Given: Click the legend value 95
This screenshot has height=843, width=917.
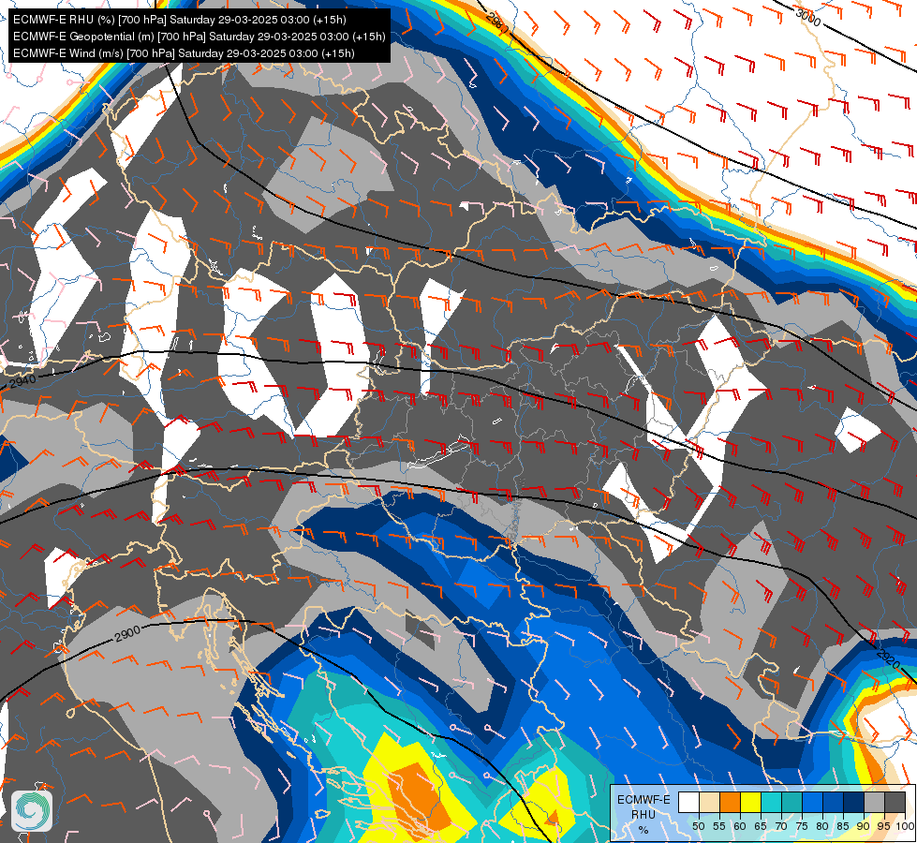Looking at the screenshot, I should 884,826.
